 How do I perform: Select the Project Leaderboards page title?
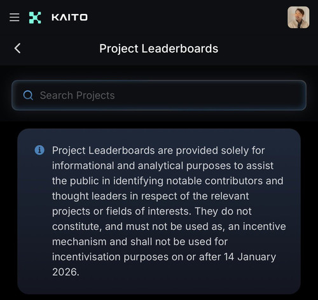(159, 48)
